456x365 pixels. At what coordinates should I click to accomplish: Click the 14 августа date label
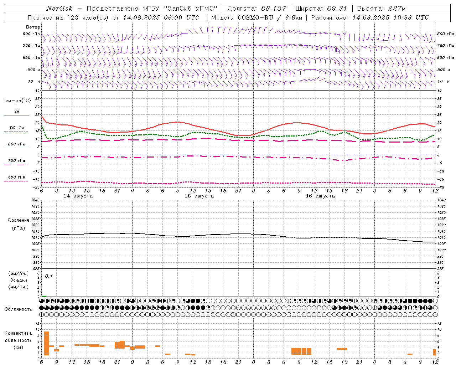(78, 196)
